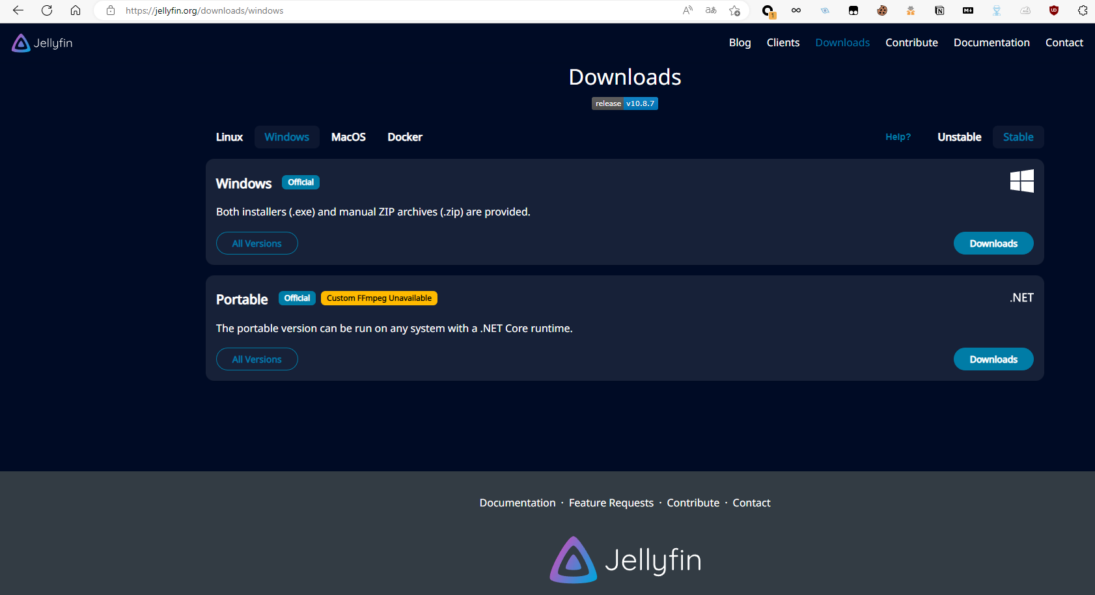Viewport: 1095px width, 595px height.
Task: Open the cookie extension icon
Action: point(882,10)
